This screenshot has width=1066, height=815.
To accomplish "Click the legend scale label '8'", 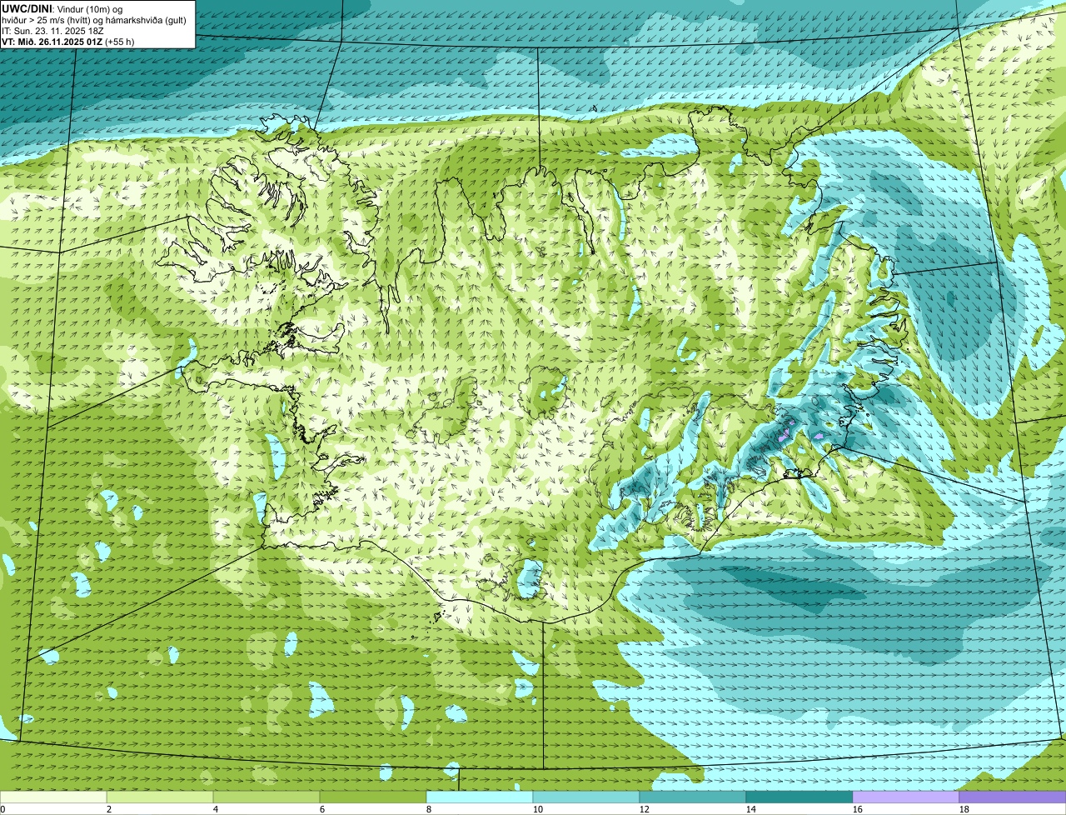I will 429,809.
